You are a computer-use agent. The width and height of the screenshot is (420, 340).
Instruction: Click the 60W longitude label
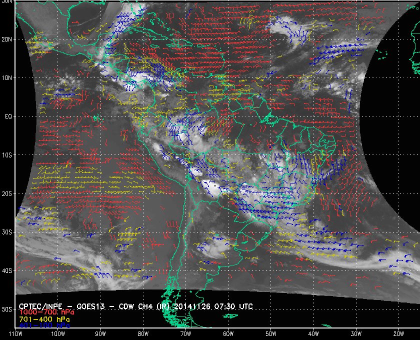coord(228,334)
